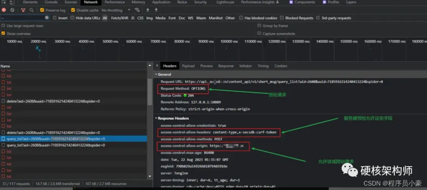
Task: Click the request list vertical scrollbar
Action: point(150,92)
